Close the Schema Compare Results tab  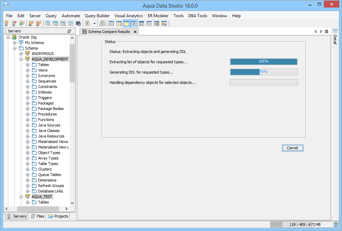click(x=135, y=32)
